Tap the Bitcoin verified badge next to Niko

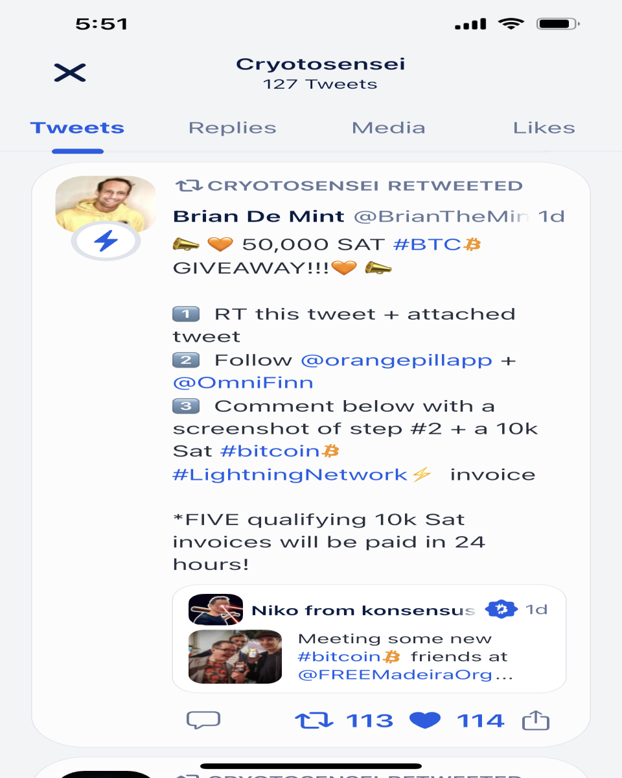pos(501,609)
